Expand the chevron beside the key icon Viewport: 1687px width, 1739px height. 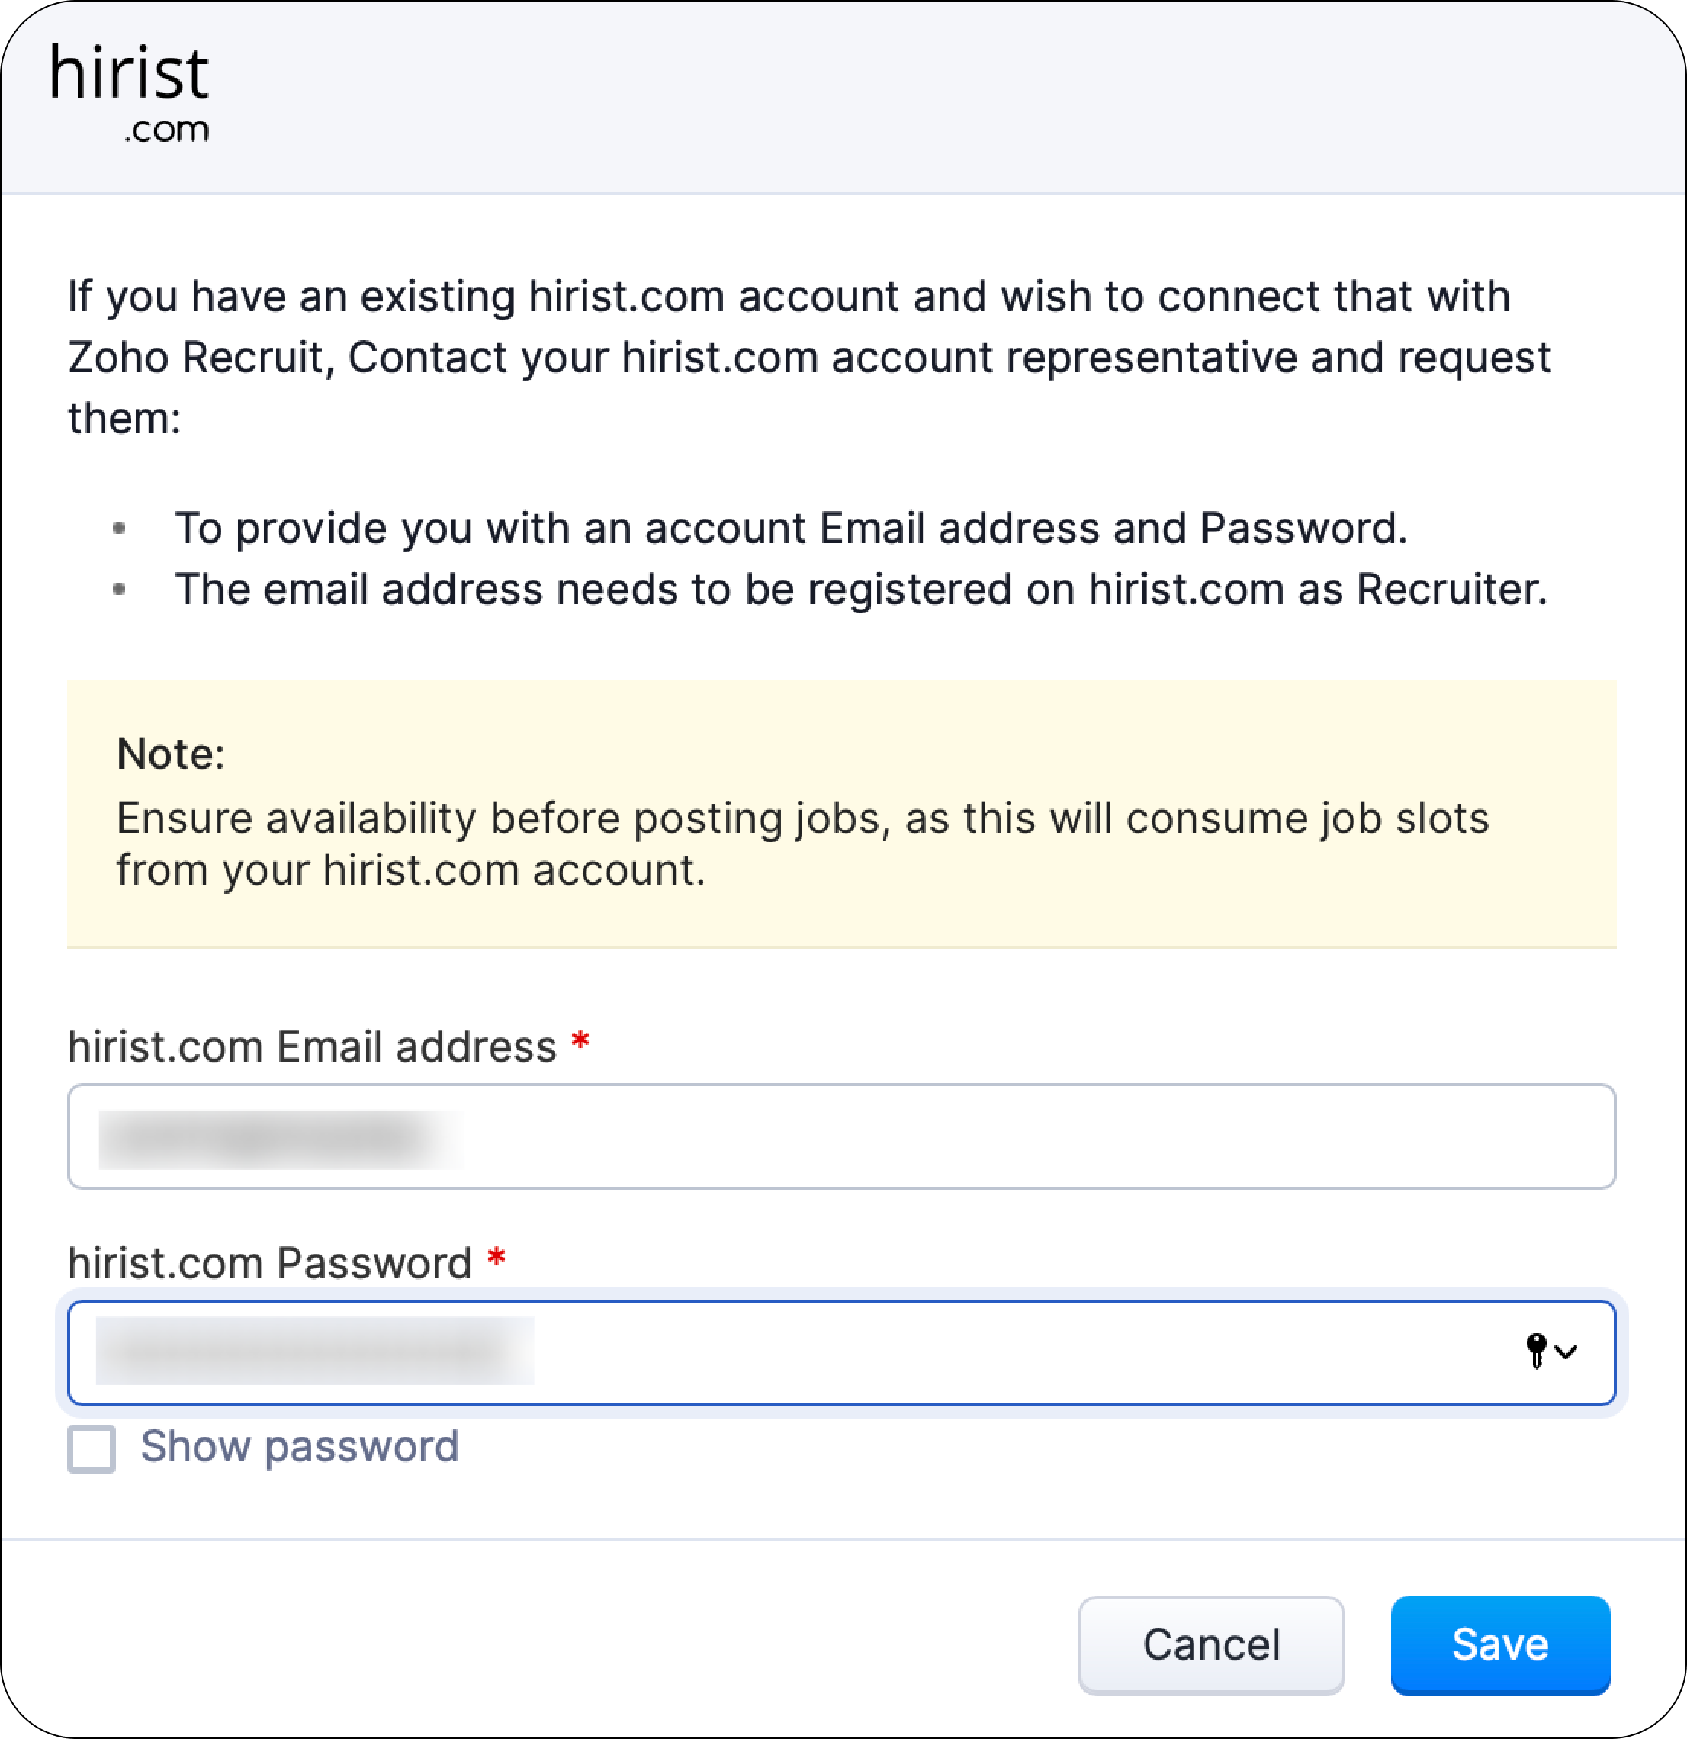click(x=1567, y=1352)
